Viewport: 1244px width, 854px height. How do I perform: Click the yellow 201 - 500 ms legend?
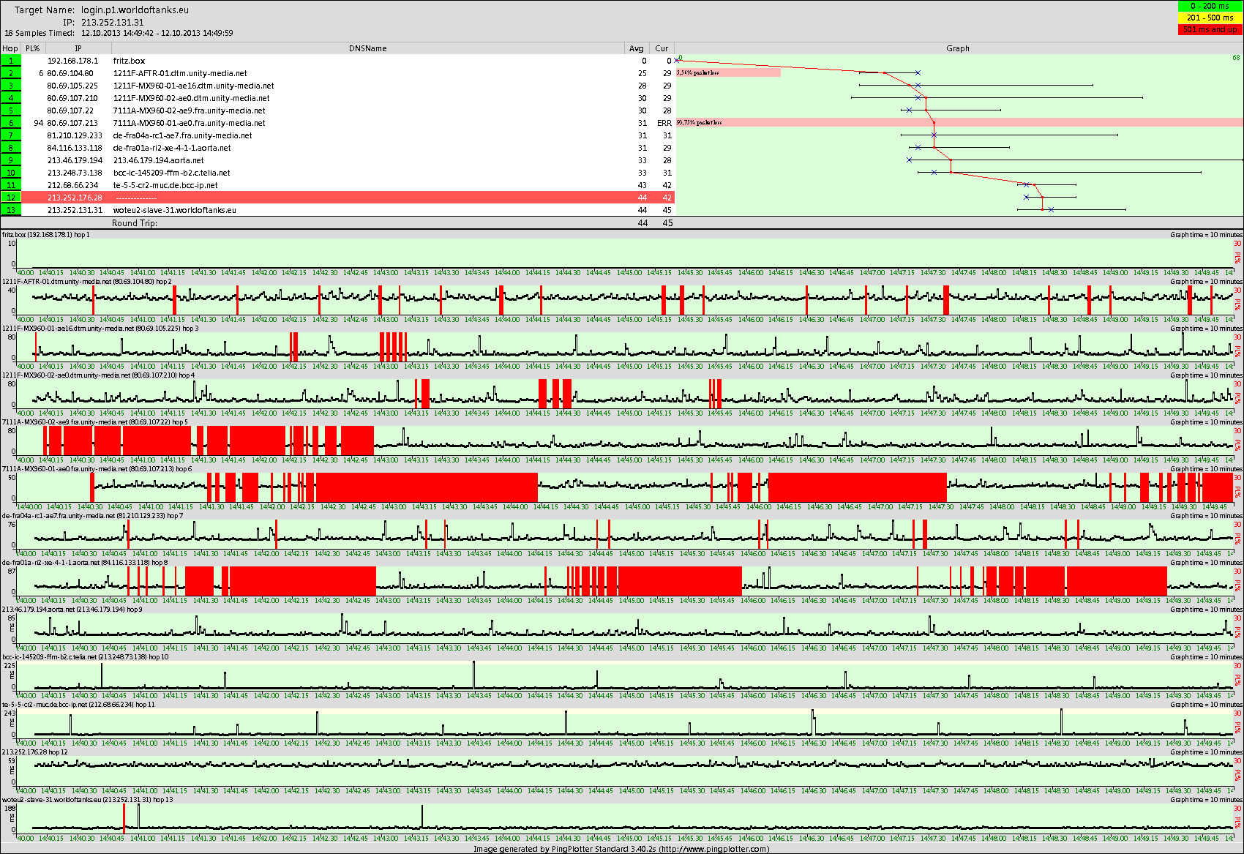tap(1210, 18)
